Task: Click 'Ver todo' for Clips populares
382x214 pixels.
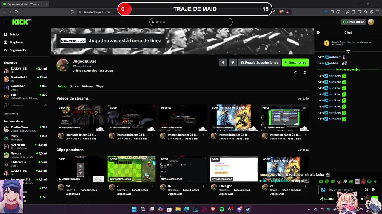Action: click(x=303, y=150)
